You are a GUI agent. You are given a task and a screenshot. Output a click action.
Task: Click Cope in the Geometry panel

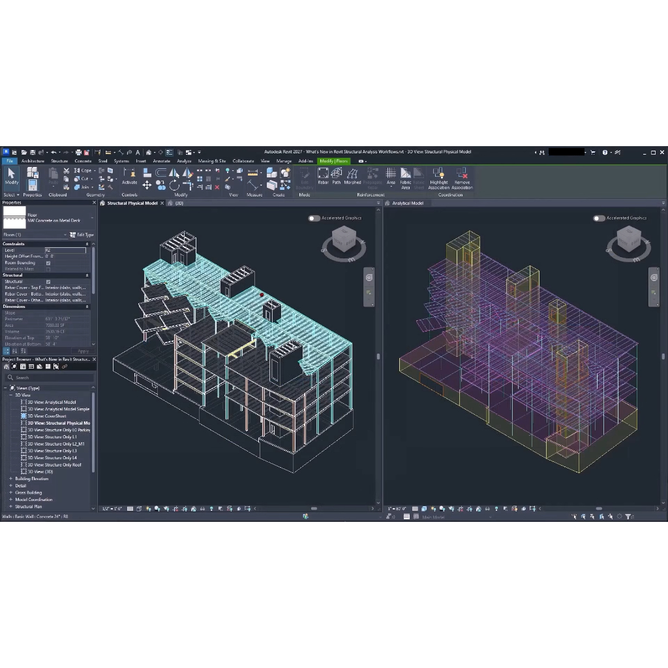(x=83, y=170)
